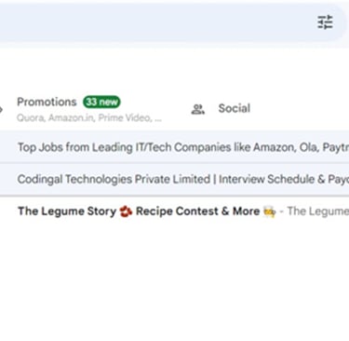The image size is (349, 341).
Task: Focus the mail search bar
Action: [x=155, y=22]
